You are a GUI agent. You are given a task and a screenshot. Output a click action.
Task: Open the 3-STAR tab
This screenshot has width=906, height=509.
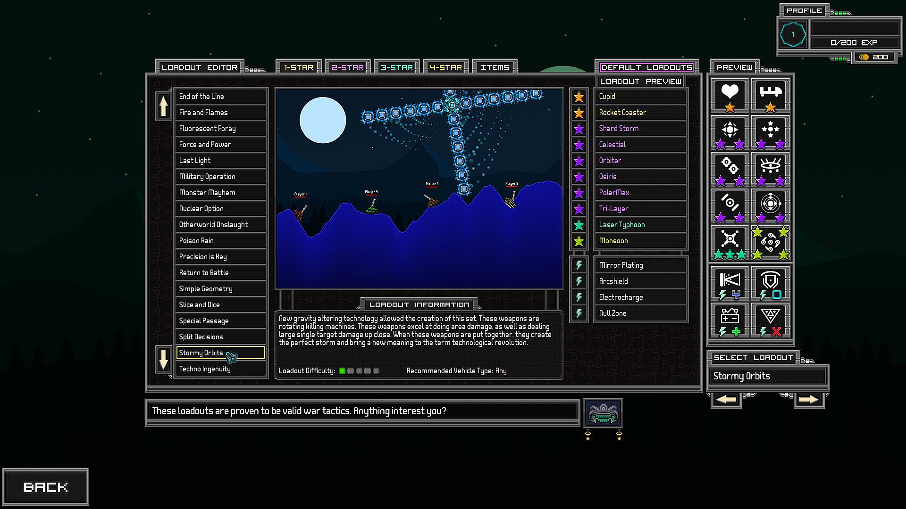[397, 67]
